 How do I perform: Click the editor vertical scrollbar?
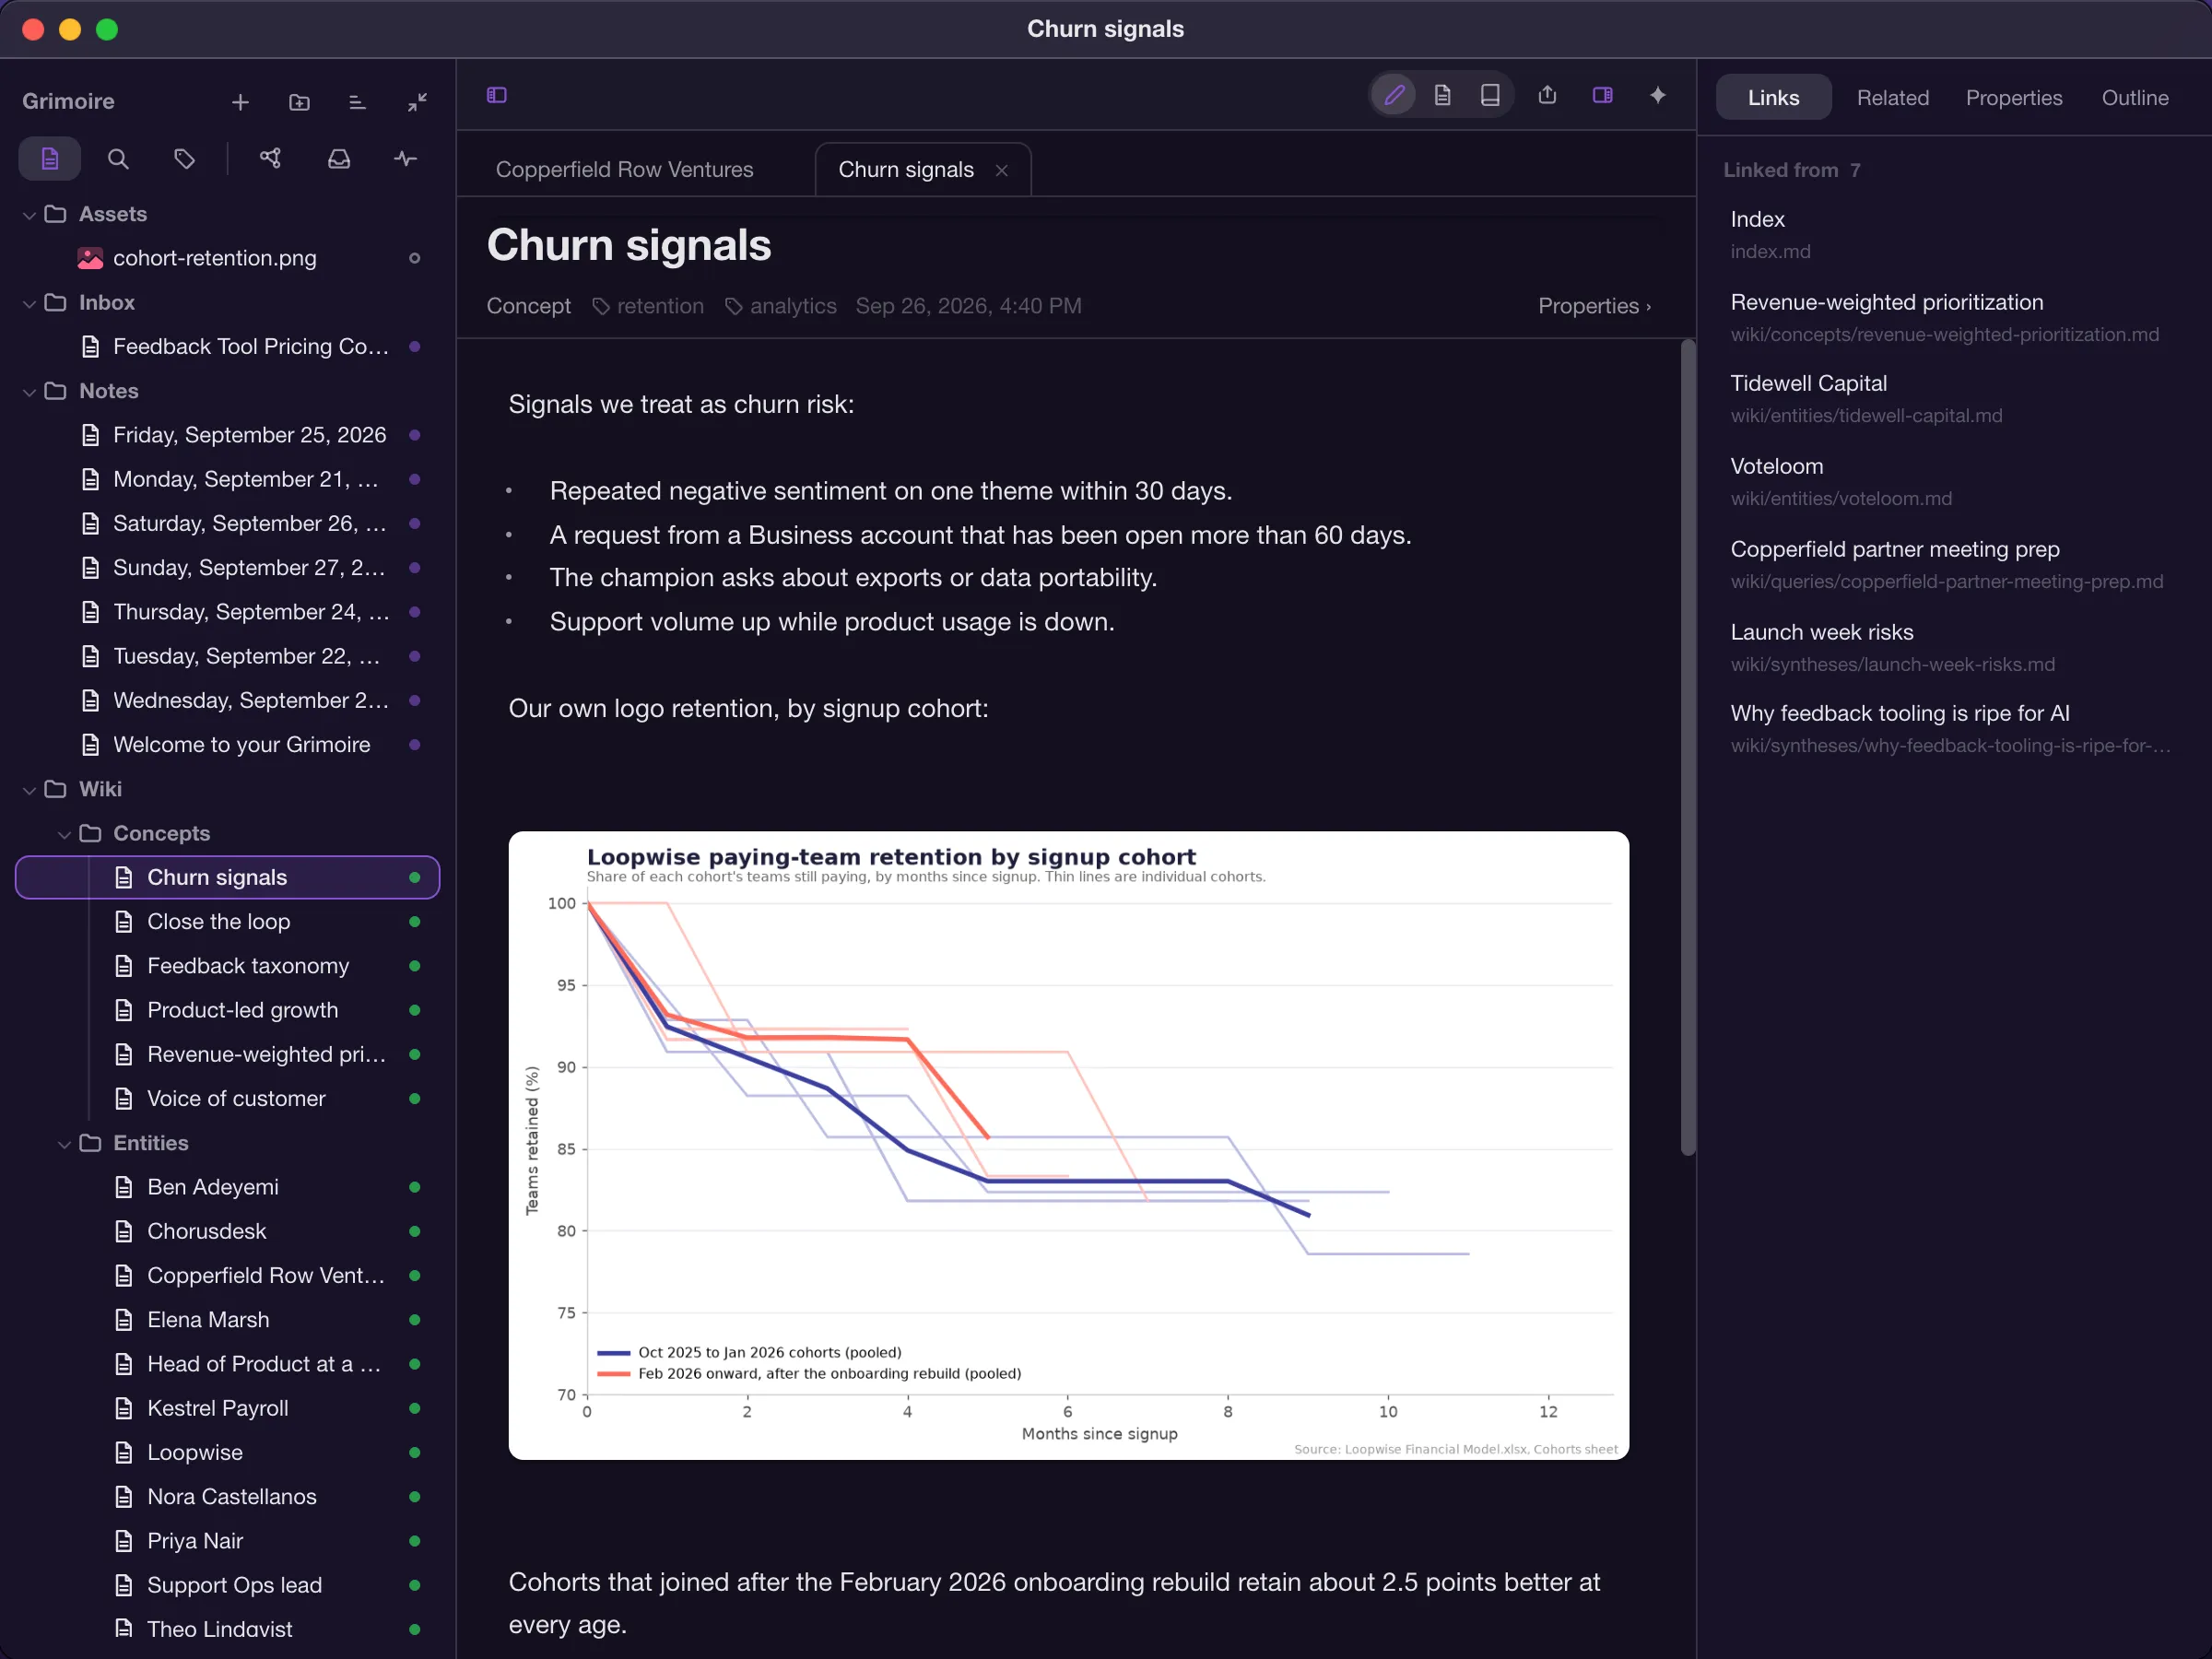(1688, 748)
